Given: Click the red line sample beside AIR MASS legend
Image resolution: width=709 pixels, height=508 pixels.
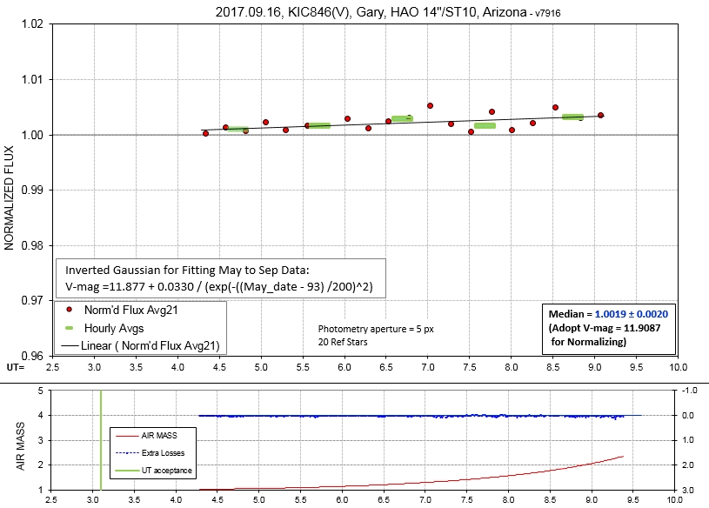Looking at the screenshot, I should pos(127,436).
